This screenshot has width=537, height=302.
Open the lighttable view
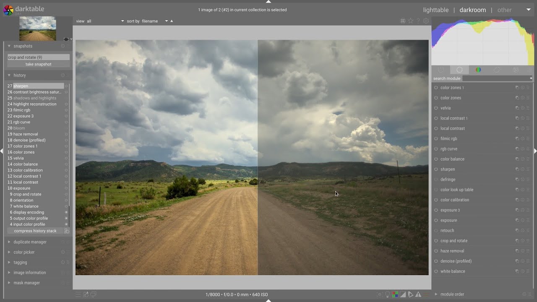[x=435, y=10]
